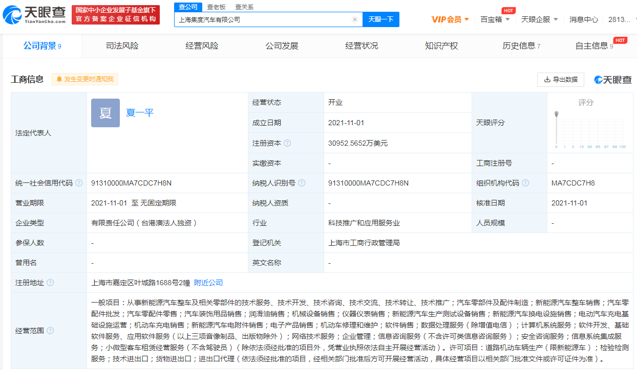Click the help icon beside 注册地址
The height and width of the screenshot is (370, 637).
tap(50, 283)
